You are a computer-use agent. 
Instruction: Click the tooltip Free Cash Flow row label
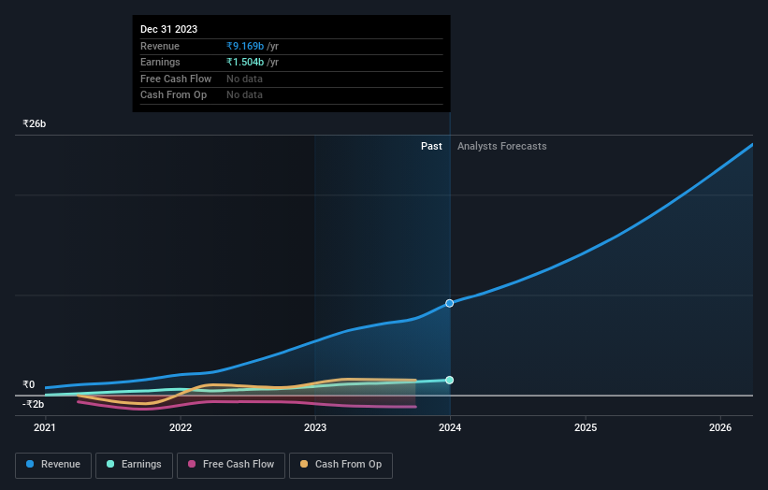click(176, 79)
